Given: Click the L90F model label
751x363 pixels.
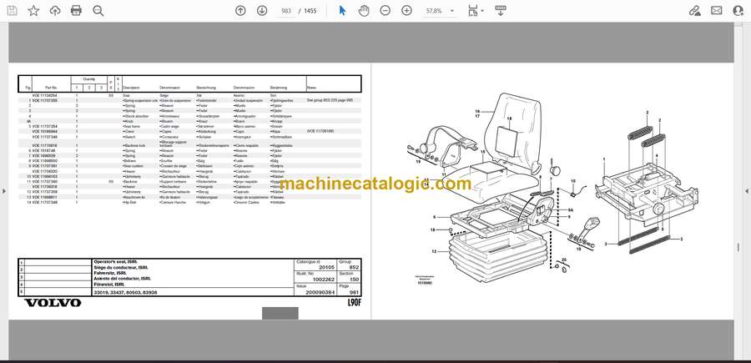Looking at the screenshot, I should point(354,303).
